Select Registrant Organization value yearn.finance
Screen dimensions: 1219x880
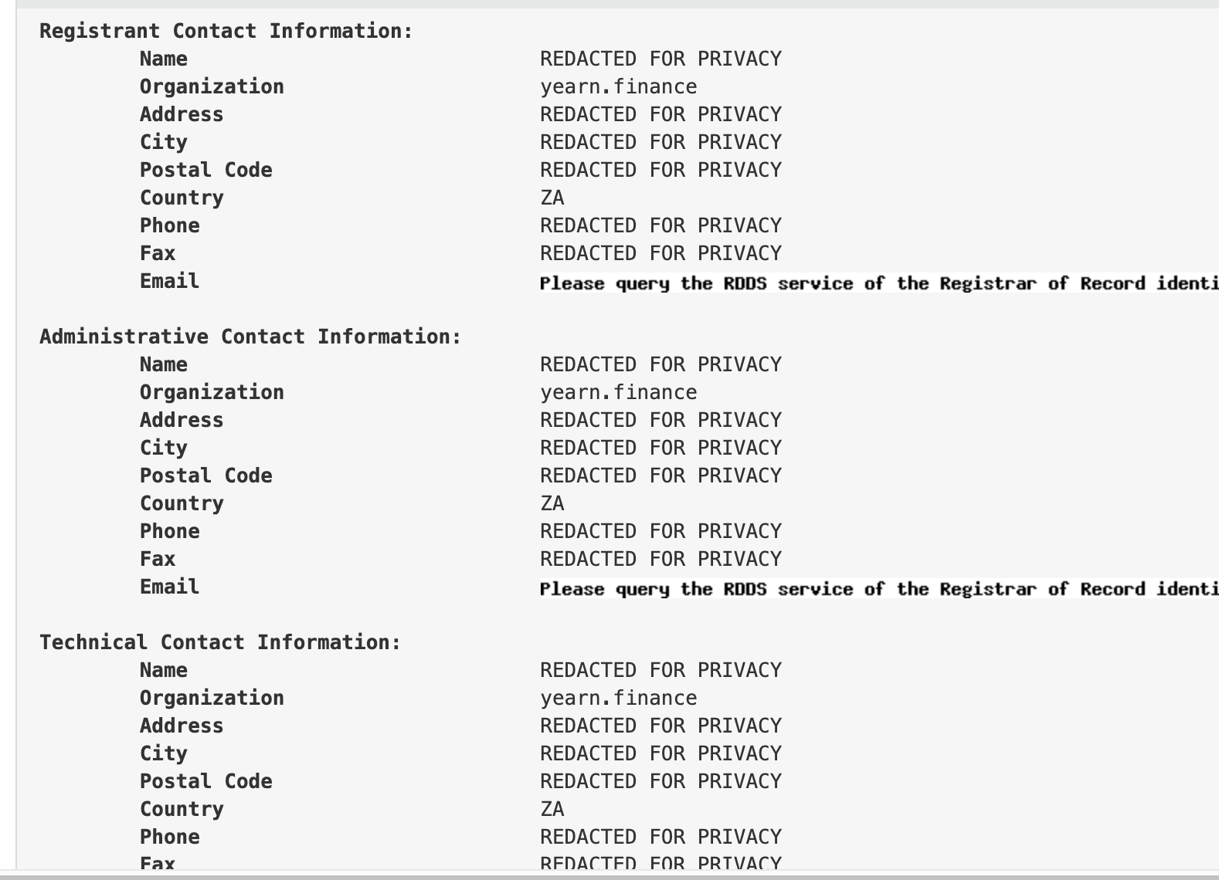pos(618,86)
